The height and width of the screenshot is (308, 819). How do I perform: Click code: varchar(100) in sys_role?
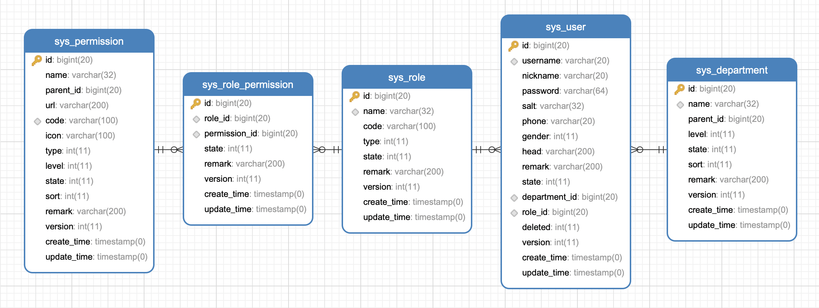[399, 126]
